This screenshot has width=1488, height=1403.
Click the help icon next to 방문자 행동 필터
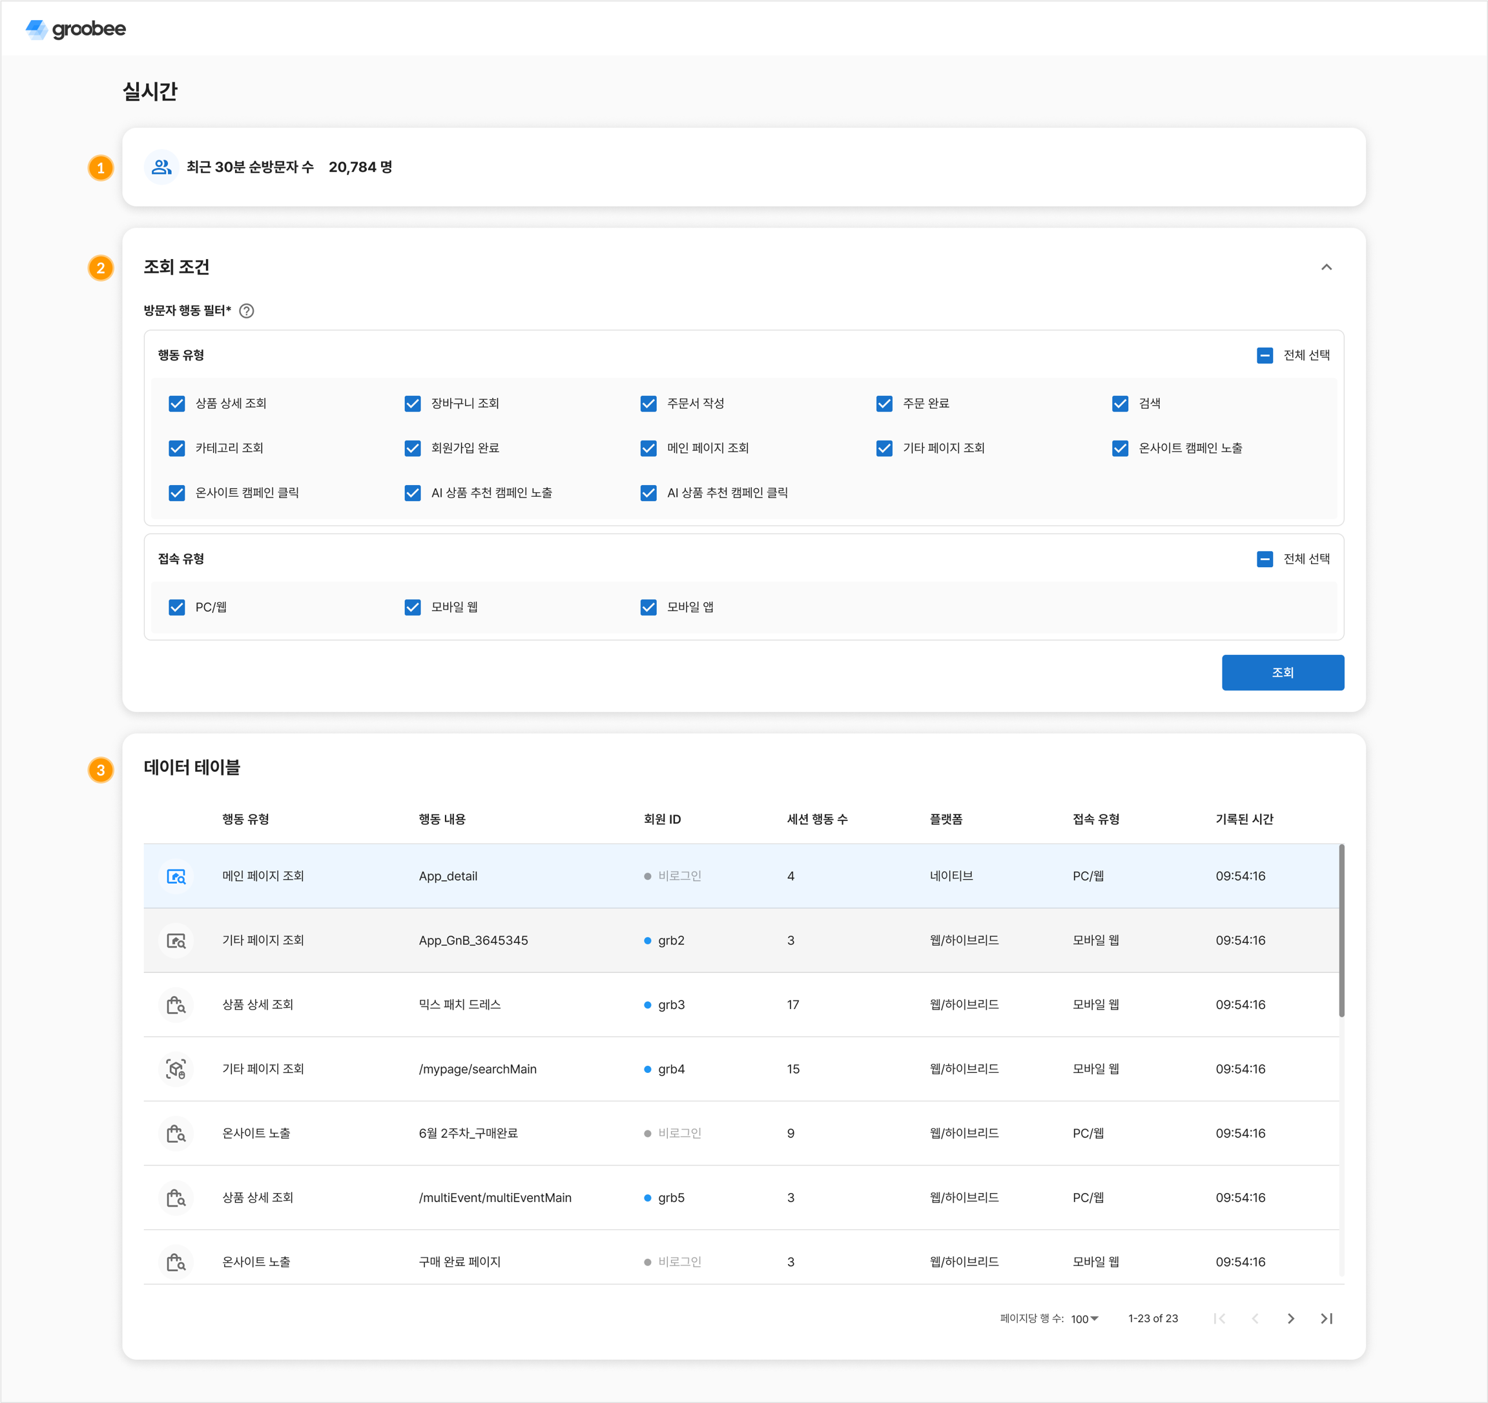point(246,311)
